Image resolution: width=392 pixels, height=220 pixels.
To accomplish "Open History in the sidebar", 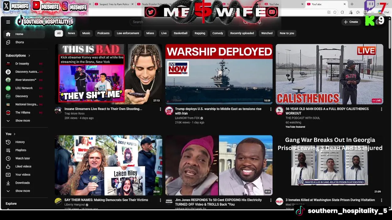I will coord(24,142).
